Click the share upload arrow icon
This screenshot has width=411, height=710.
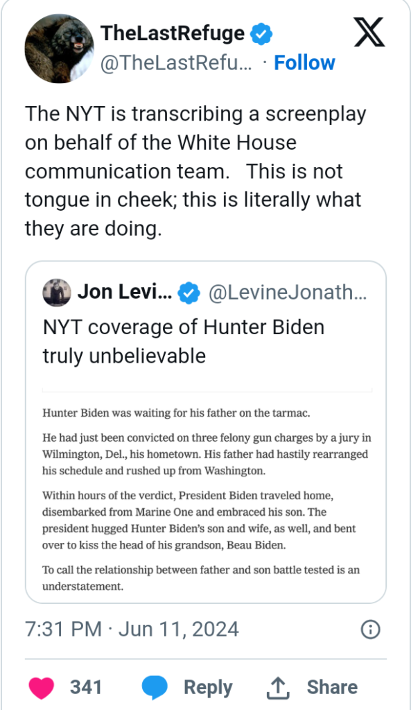[277, 688]
